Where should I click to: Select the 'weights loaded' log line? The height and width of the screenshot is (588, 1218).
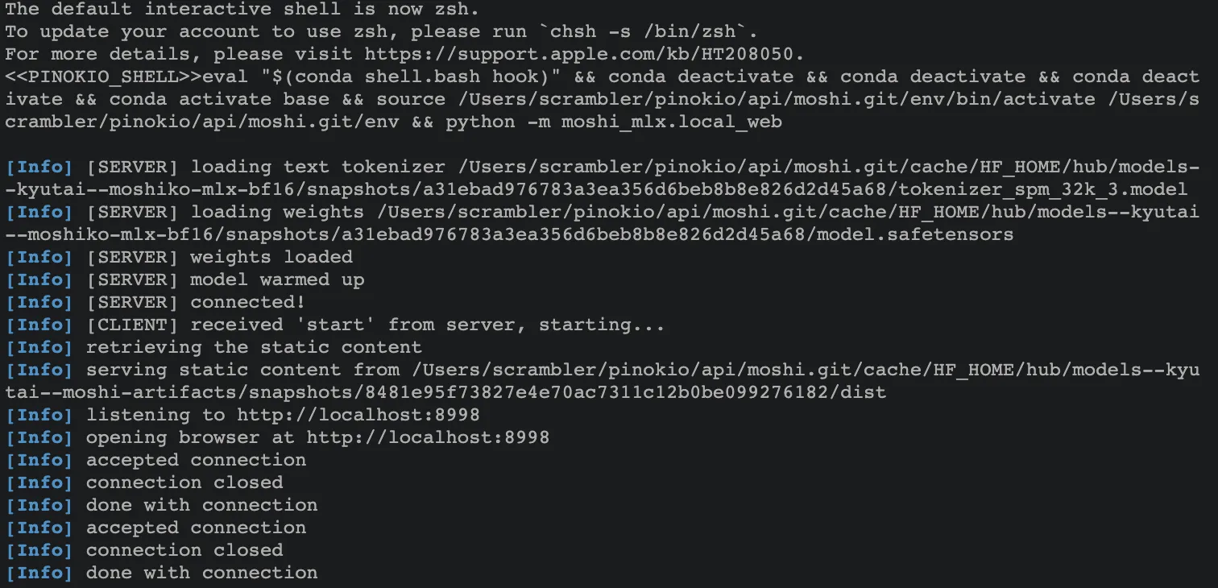click(179, 257)
